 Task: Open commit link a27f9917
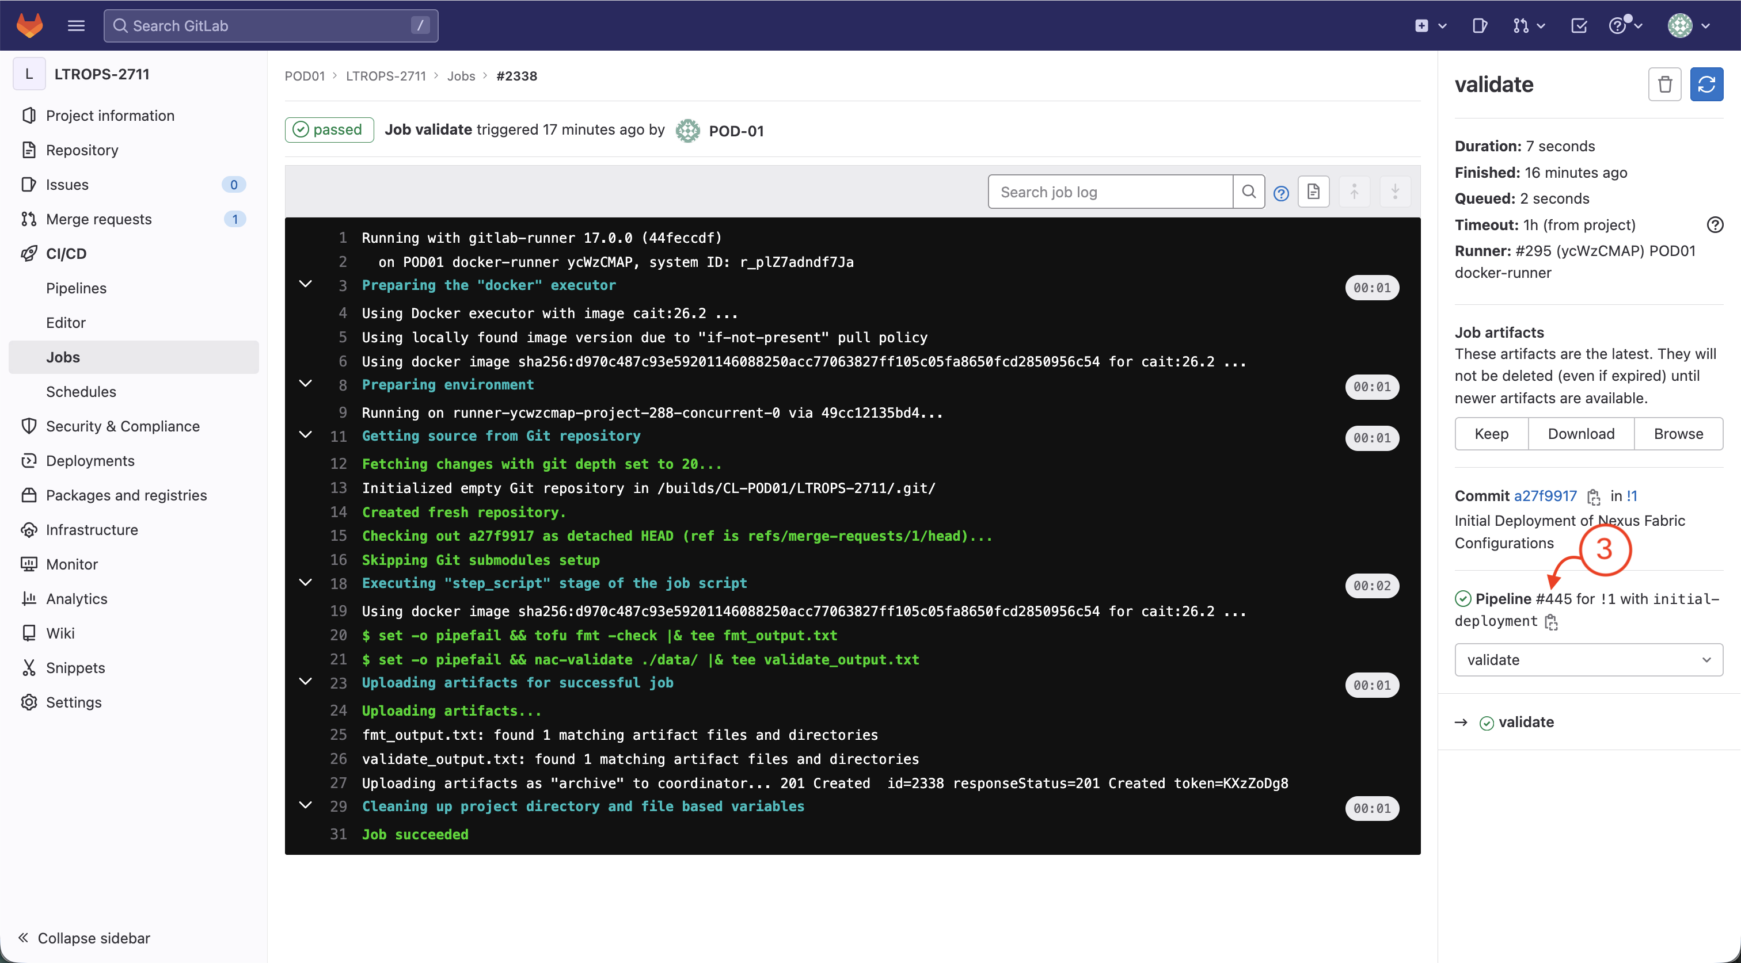1544,496
